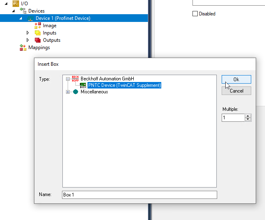The width and height of the screenshot is (265, 220).
Task: Click the Devices tree icon
Action: pos(23,11)
